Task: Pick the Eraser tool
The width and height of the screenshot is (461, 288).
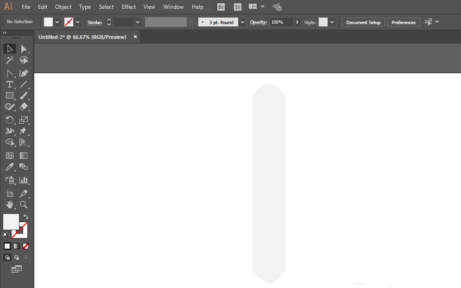Action: [24, 106]
